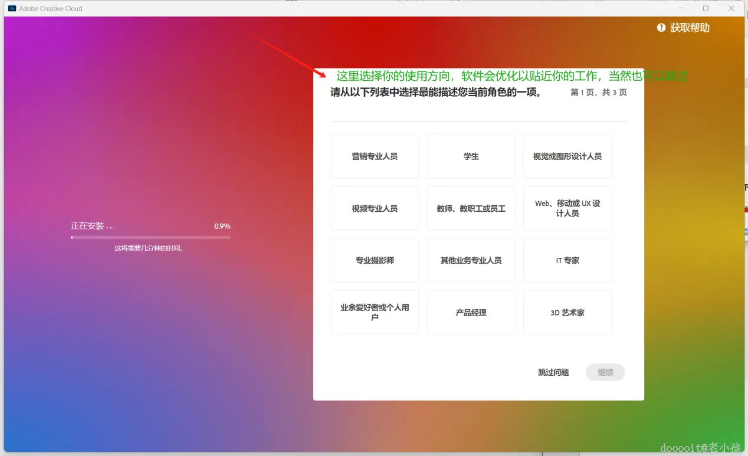Select the 视频专业人员 option
Screen dimensions: 748x456
(x=374, y=208)
